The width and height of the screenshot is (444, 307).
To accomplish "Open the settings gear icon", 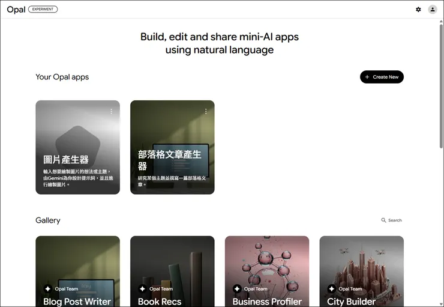I will pyautogui.click(x=418, y=10).
